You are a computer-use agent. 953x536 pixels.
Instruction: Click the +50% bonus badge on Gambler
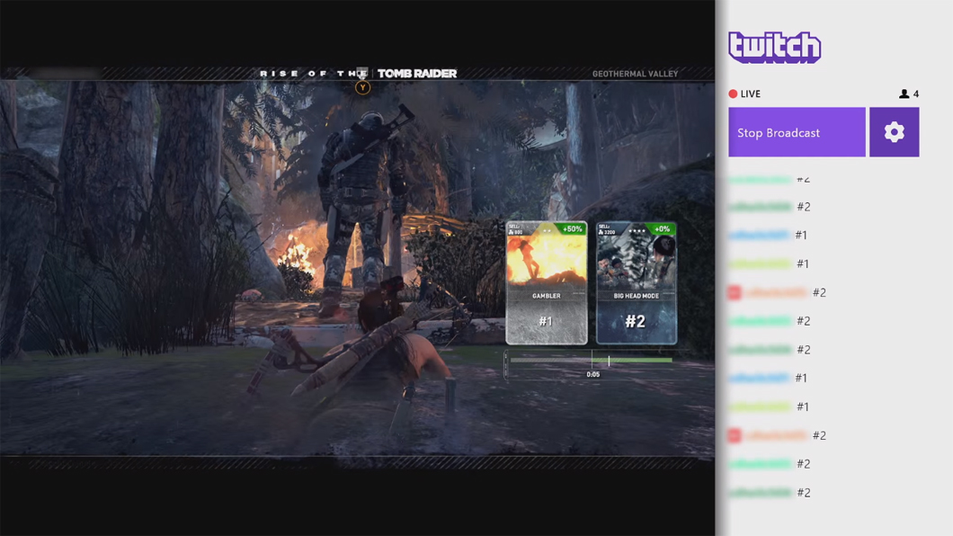click(573, 228)
